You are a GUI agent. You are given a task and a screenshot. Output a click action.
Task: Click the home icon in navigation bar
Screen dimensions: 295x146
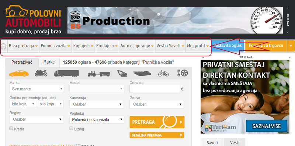tap(4, 46)
